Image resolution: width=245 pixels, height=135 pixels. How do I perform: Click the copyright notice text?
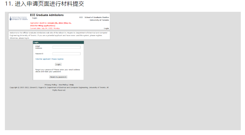(x=59, y=89)
